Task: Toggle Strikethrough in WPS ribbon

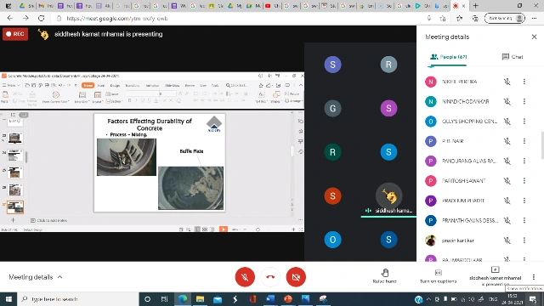Action: [x=150, y=100]
